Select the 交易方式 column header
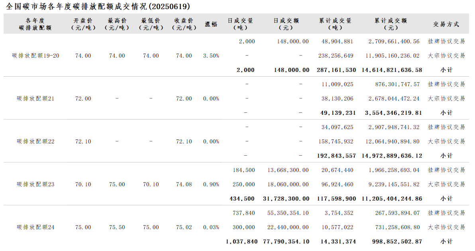475x251 pixels. 446,24
